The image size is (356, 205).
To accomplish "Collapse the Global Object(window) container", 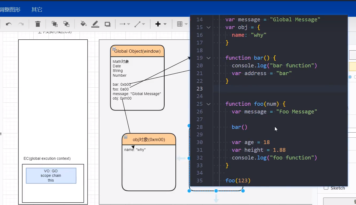I will pyautogui.click(x=114, y=49).
